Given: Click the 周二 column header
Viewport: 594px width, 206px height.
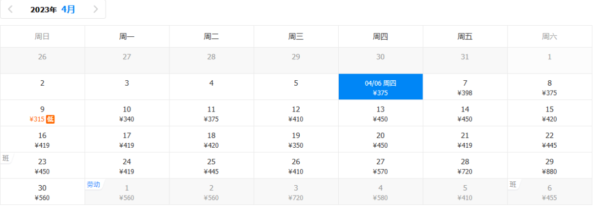Looking at the screenshot, I should pyautogui.click(x=211, y=37).
